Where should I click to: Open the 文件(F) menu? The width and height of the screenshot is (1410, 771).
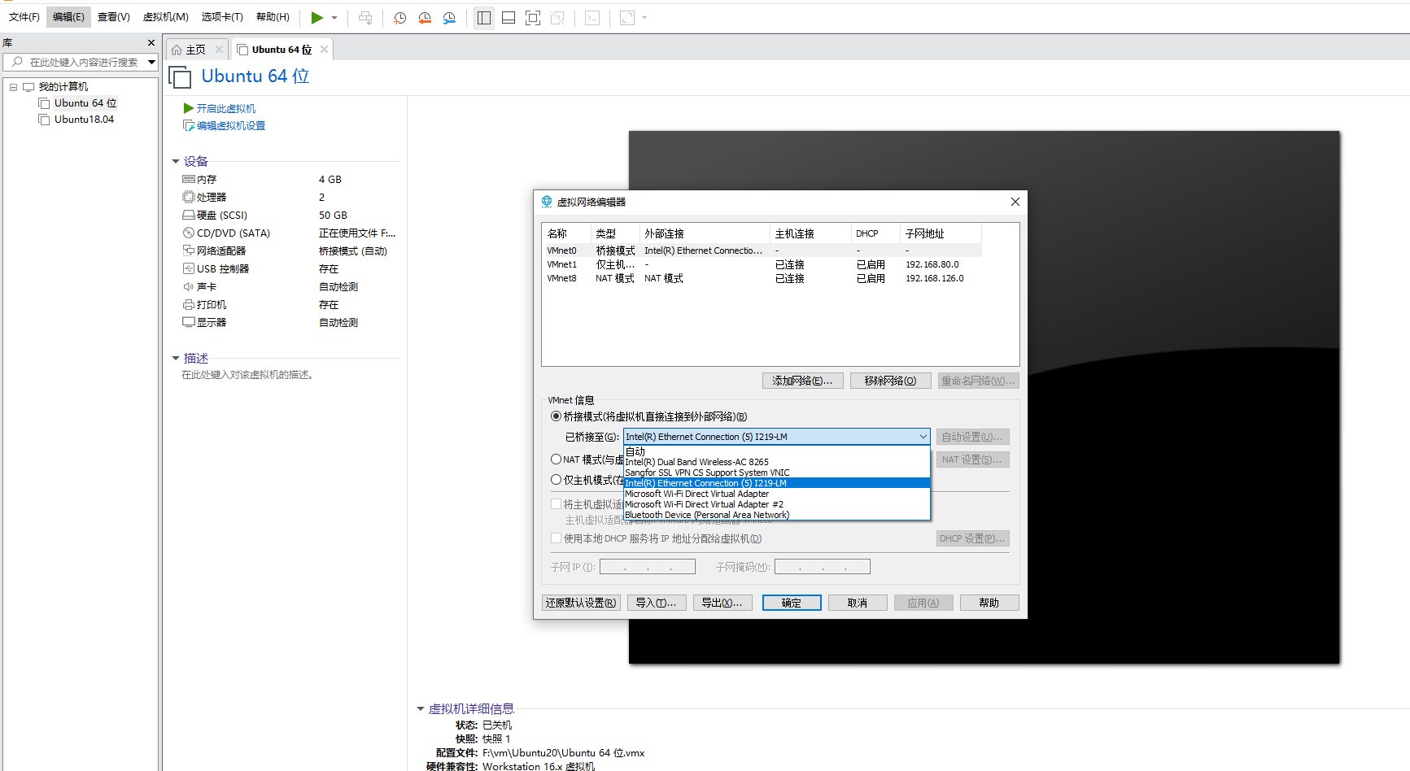(24, 17)
